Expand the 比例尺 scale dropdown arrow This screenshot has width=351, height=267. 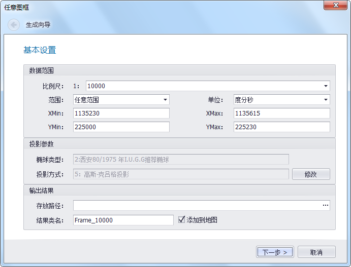pyautogui.click(x=326, y=86)
